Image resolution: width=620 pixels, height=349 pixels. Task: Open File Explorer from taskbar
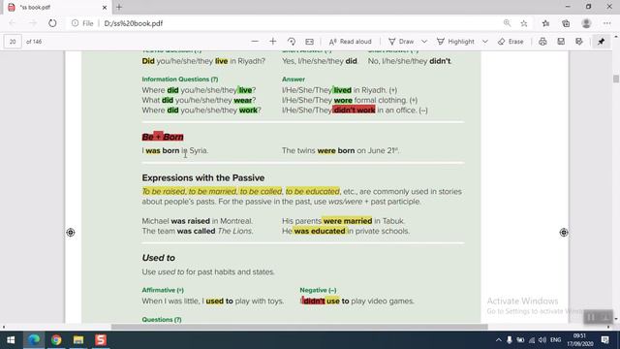(x=78, y=340)
